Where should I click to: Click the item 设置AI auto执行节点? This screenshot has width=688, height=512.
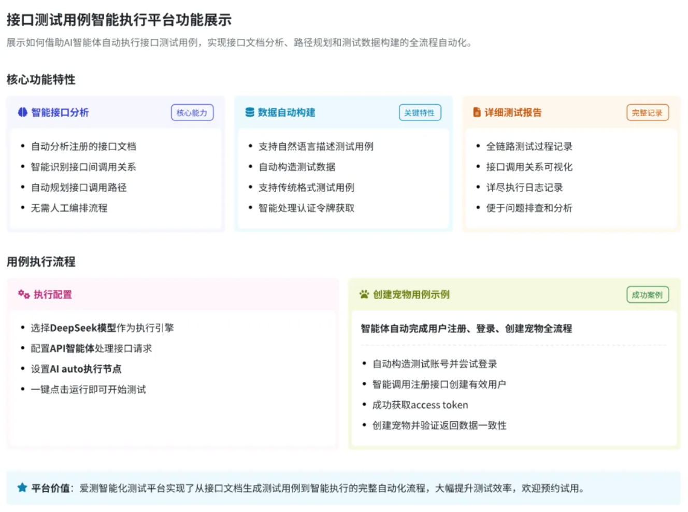point(76,368)
